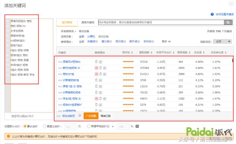Choose the 精确匹配 match tab
This screenshot has height=144, width=236.
pos(106,116)
